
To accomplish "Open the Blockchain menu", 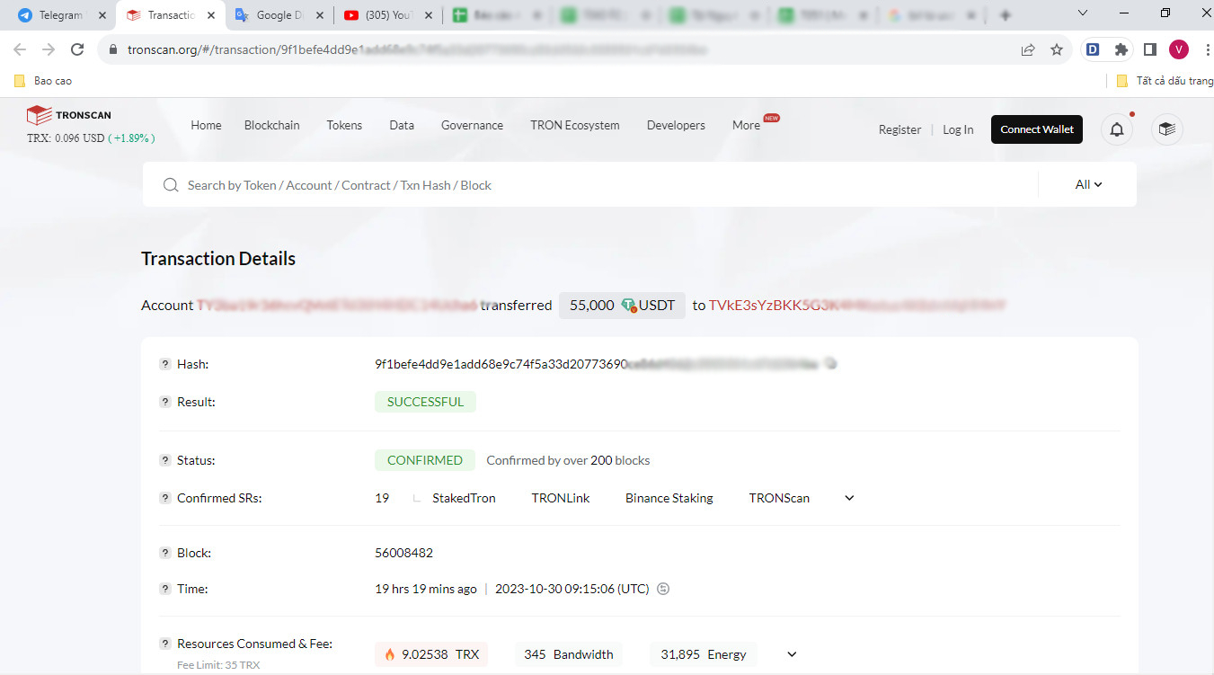I will tap(272, 125).
